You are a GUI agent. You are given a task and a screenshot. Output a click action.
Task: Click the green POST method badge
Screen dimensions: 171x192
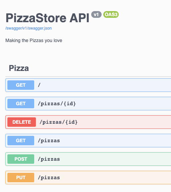21,159
